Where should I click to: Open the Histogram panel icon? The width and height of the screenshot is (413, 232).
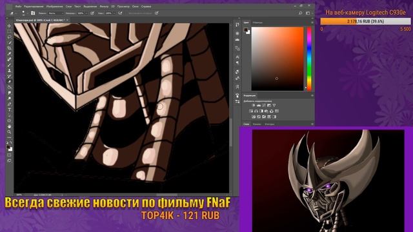point(237,39)
